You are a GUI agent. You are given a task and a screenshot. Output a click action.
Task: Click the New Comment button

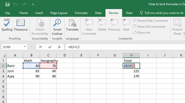pos(89,27)
